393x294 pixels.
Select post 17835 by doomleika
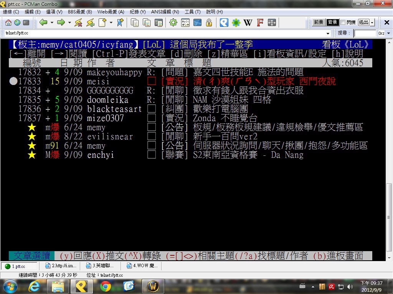(190, 100)
